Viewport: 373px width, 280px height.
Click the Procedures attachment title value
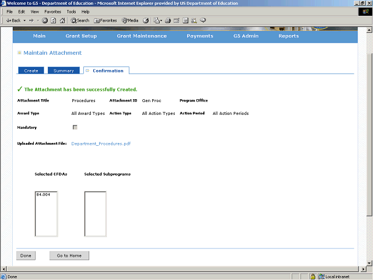pyautogui.click(x=83, y=100)
